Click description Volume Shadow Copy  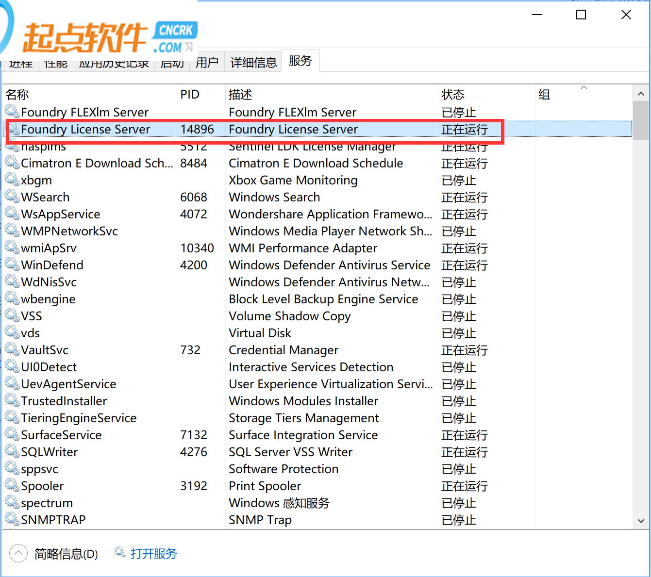(x=290, y=316)
